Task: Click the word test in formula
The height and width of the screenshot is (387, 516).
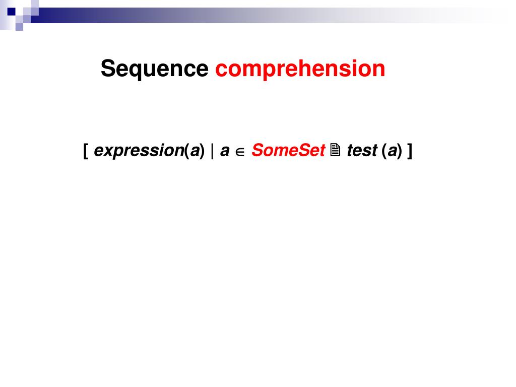Action: point(362,151)
